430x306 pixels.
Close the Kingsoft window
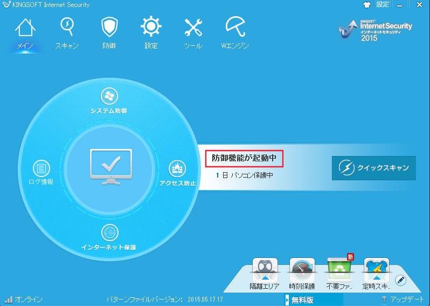coord(419,5)
